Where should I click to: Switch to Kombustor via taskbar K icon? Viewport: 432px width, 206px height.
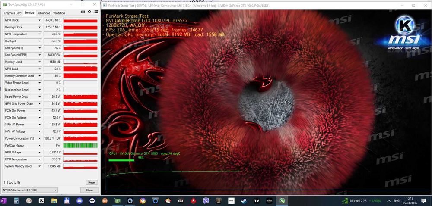coord(130,201)
